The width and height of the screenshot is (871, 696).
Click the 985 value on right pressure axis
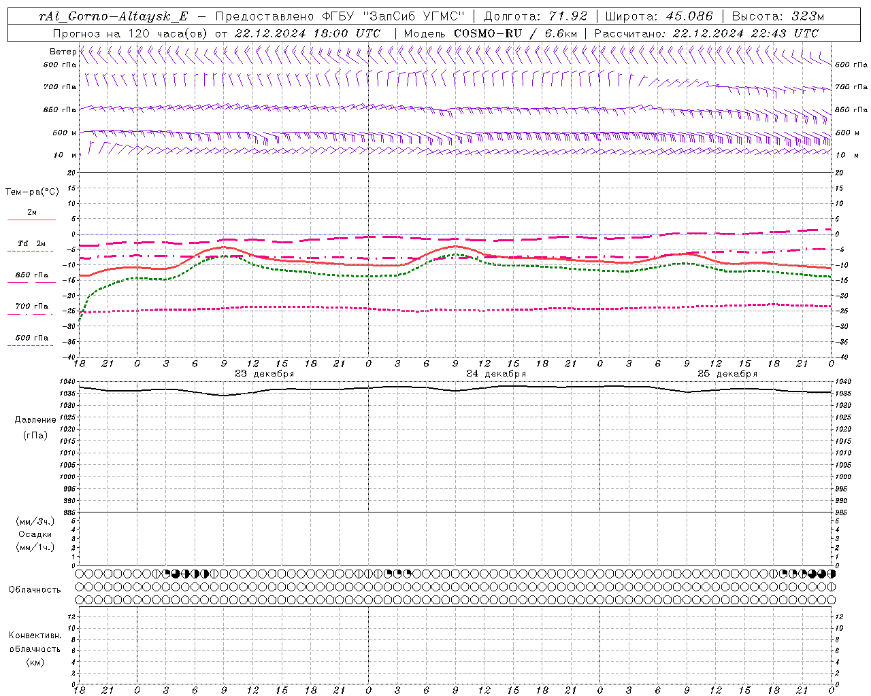point(842,512)
